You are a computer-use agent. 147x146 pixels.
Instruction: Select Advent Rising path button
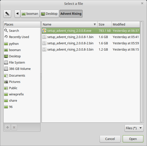tap(71, 14)
